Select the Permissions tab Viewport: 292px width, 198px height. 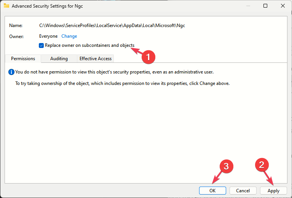(23, 59)
